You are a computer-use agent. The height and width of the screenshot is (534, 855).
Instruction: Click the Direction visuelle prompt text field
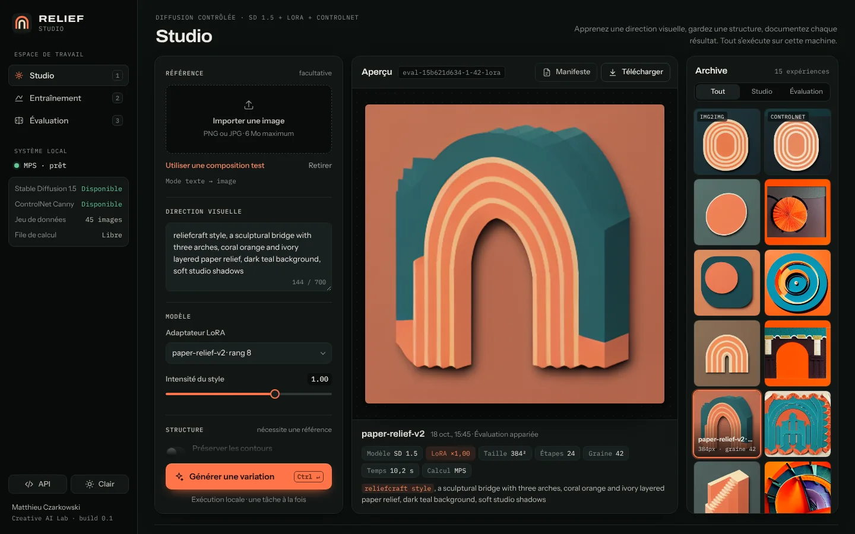[249, 257]
